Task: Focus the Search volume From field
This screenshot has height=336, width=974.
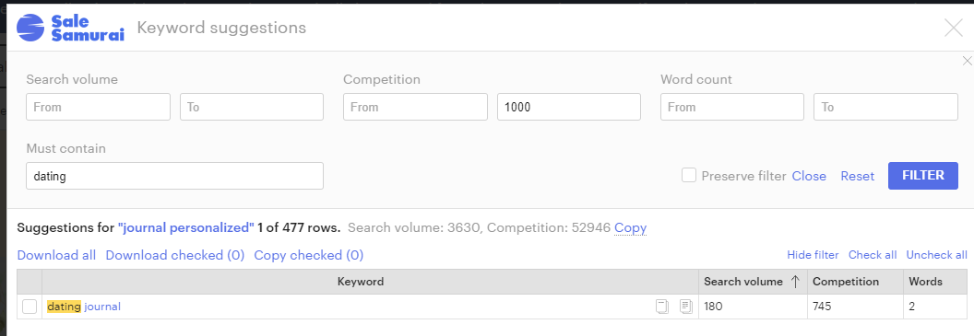Action: coord(98,107)
